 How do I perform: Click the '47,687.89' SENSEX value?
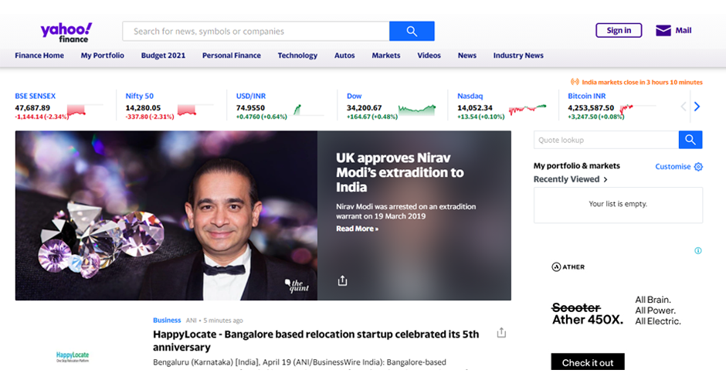tap(32, 108)
